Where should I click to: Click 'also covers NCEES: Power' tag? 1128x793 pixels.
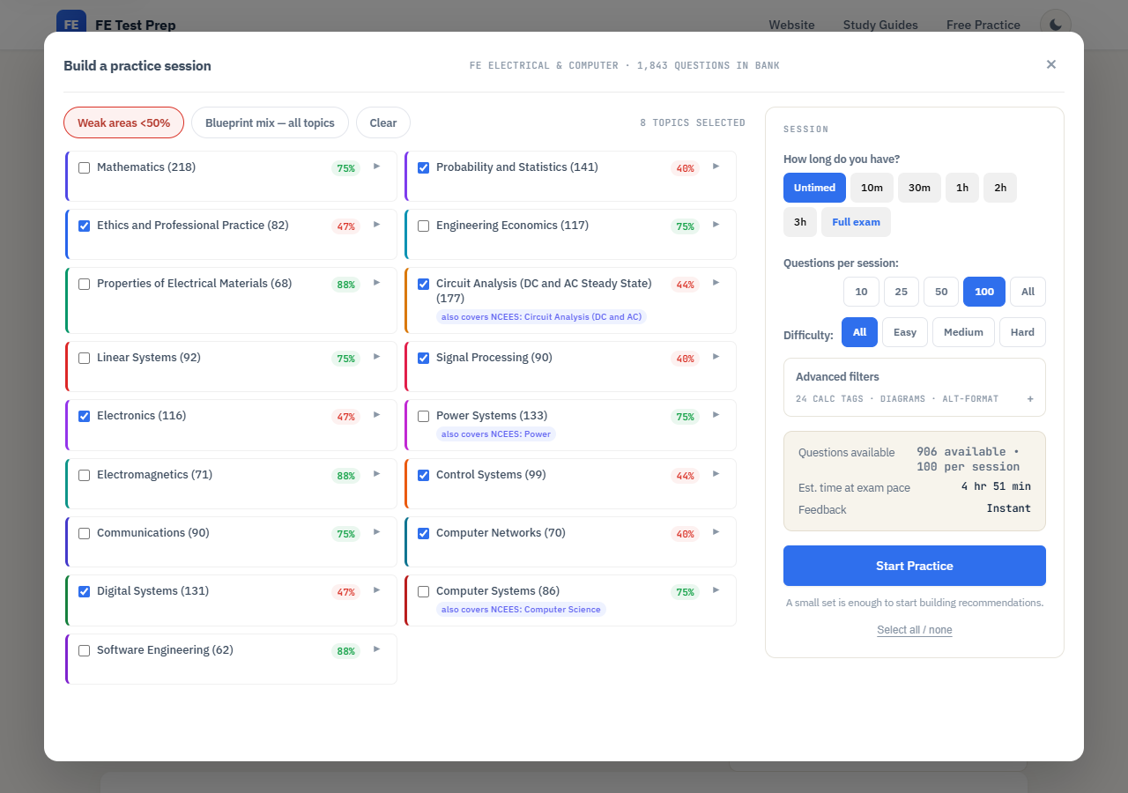[496, 434]
